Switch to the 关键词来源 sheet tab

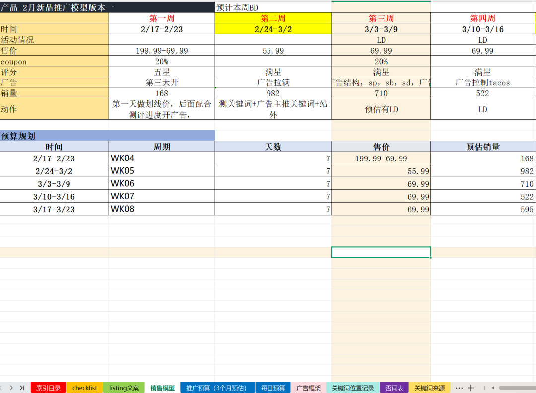429,388
